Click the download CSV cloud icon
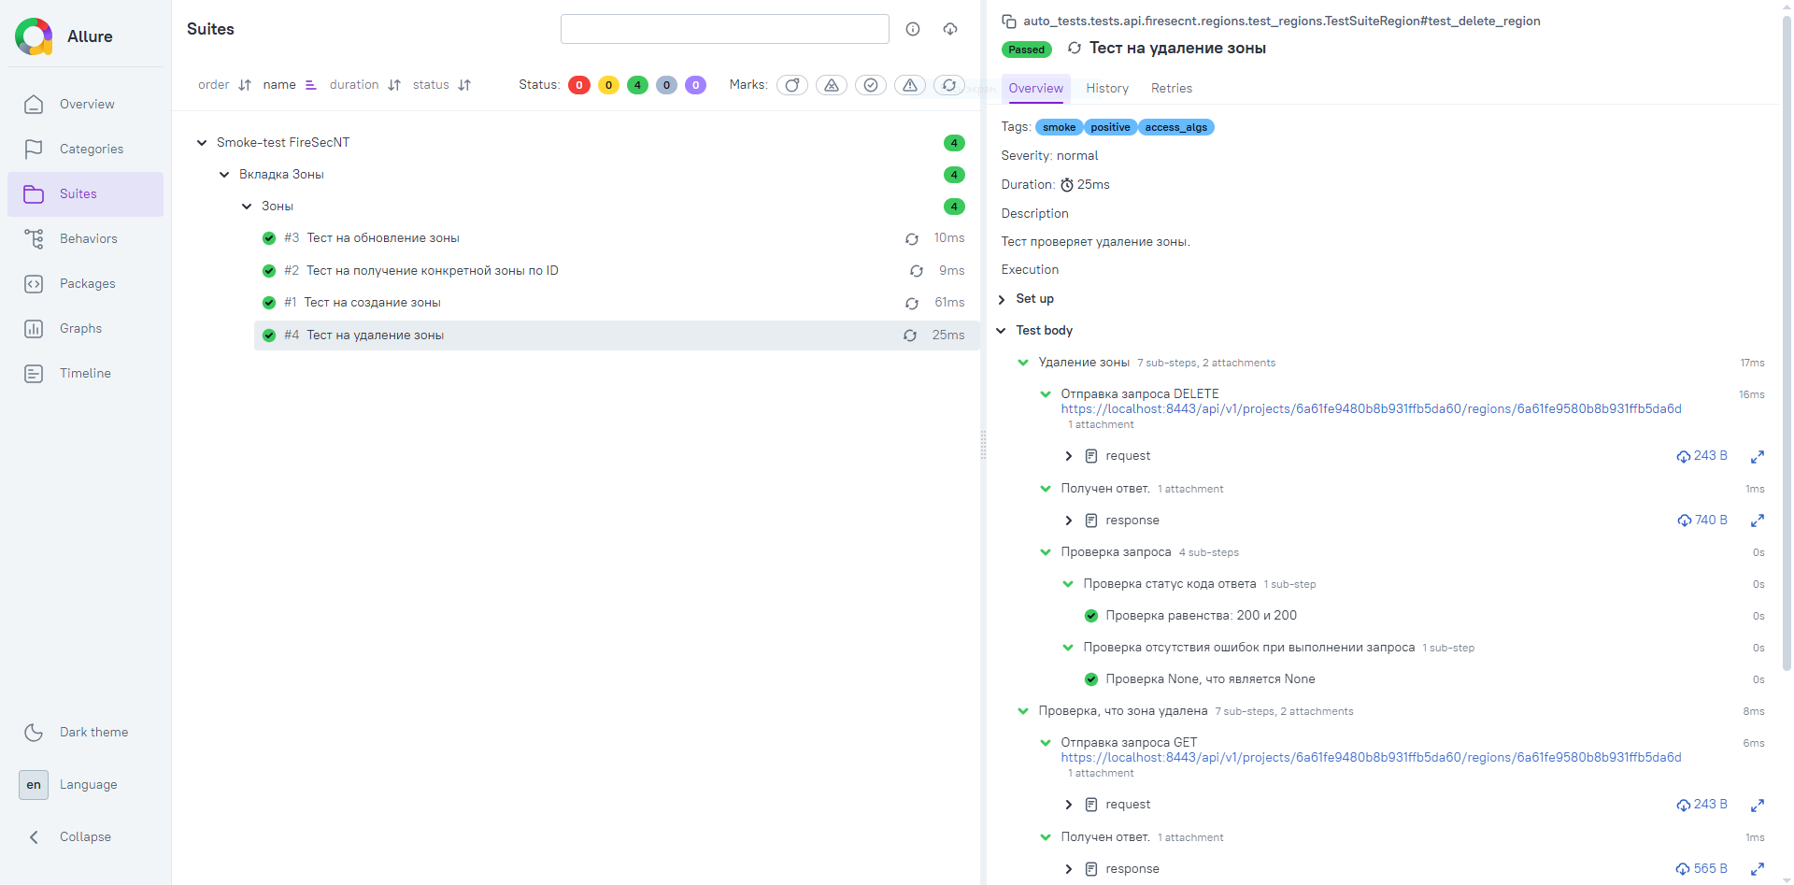This screenshot has width=1794, height=885. tap(950, 29)
